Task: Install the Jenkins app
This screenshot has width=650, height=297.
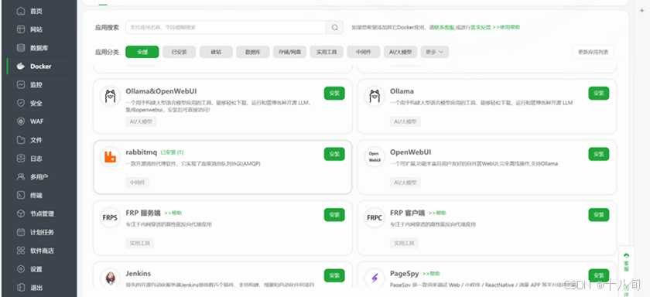Action: [334, 275]
